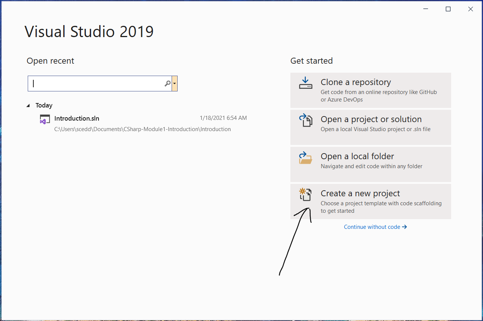Open Introduction.sln from recent list

(143, 123)
